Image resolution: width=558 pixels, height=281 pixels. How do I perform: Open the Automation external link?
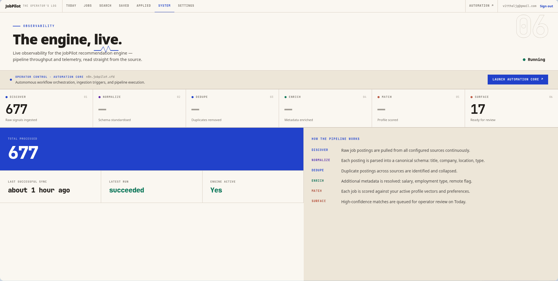click(x=481, y=6)
